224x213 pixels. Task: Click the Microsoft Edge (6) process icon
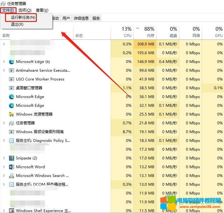[x=12, y=62]
